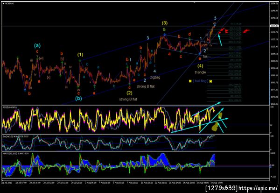The width and height of the screenshot is (280, 193).
Task: Click the '7 Aug 10:00' time axis label
Action: click(x=133, y=183)
